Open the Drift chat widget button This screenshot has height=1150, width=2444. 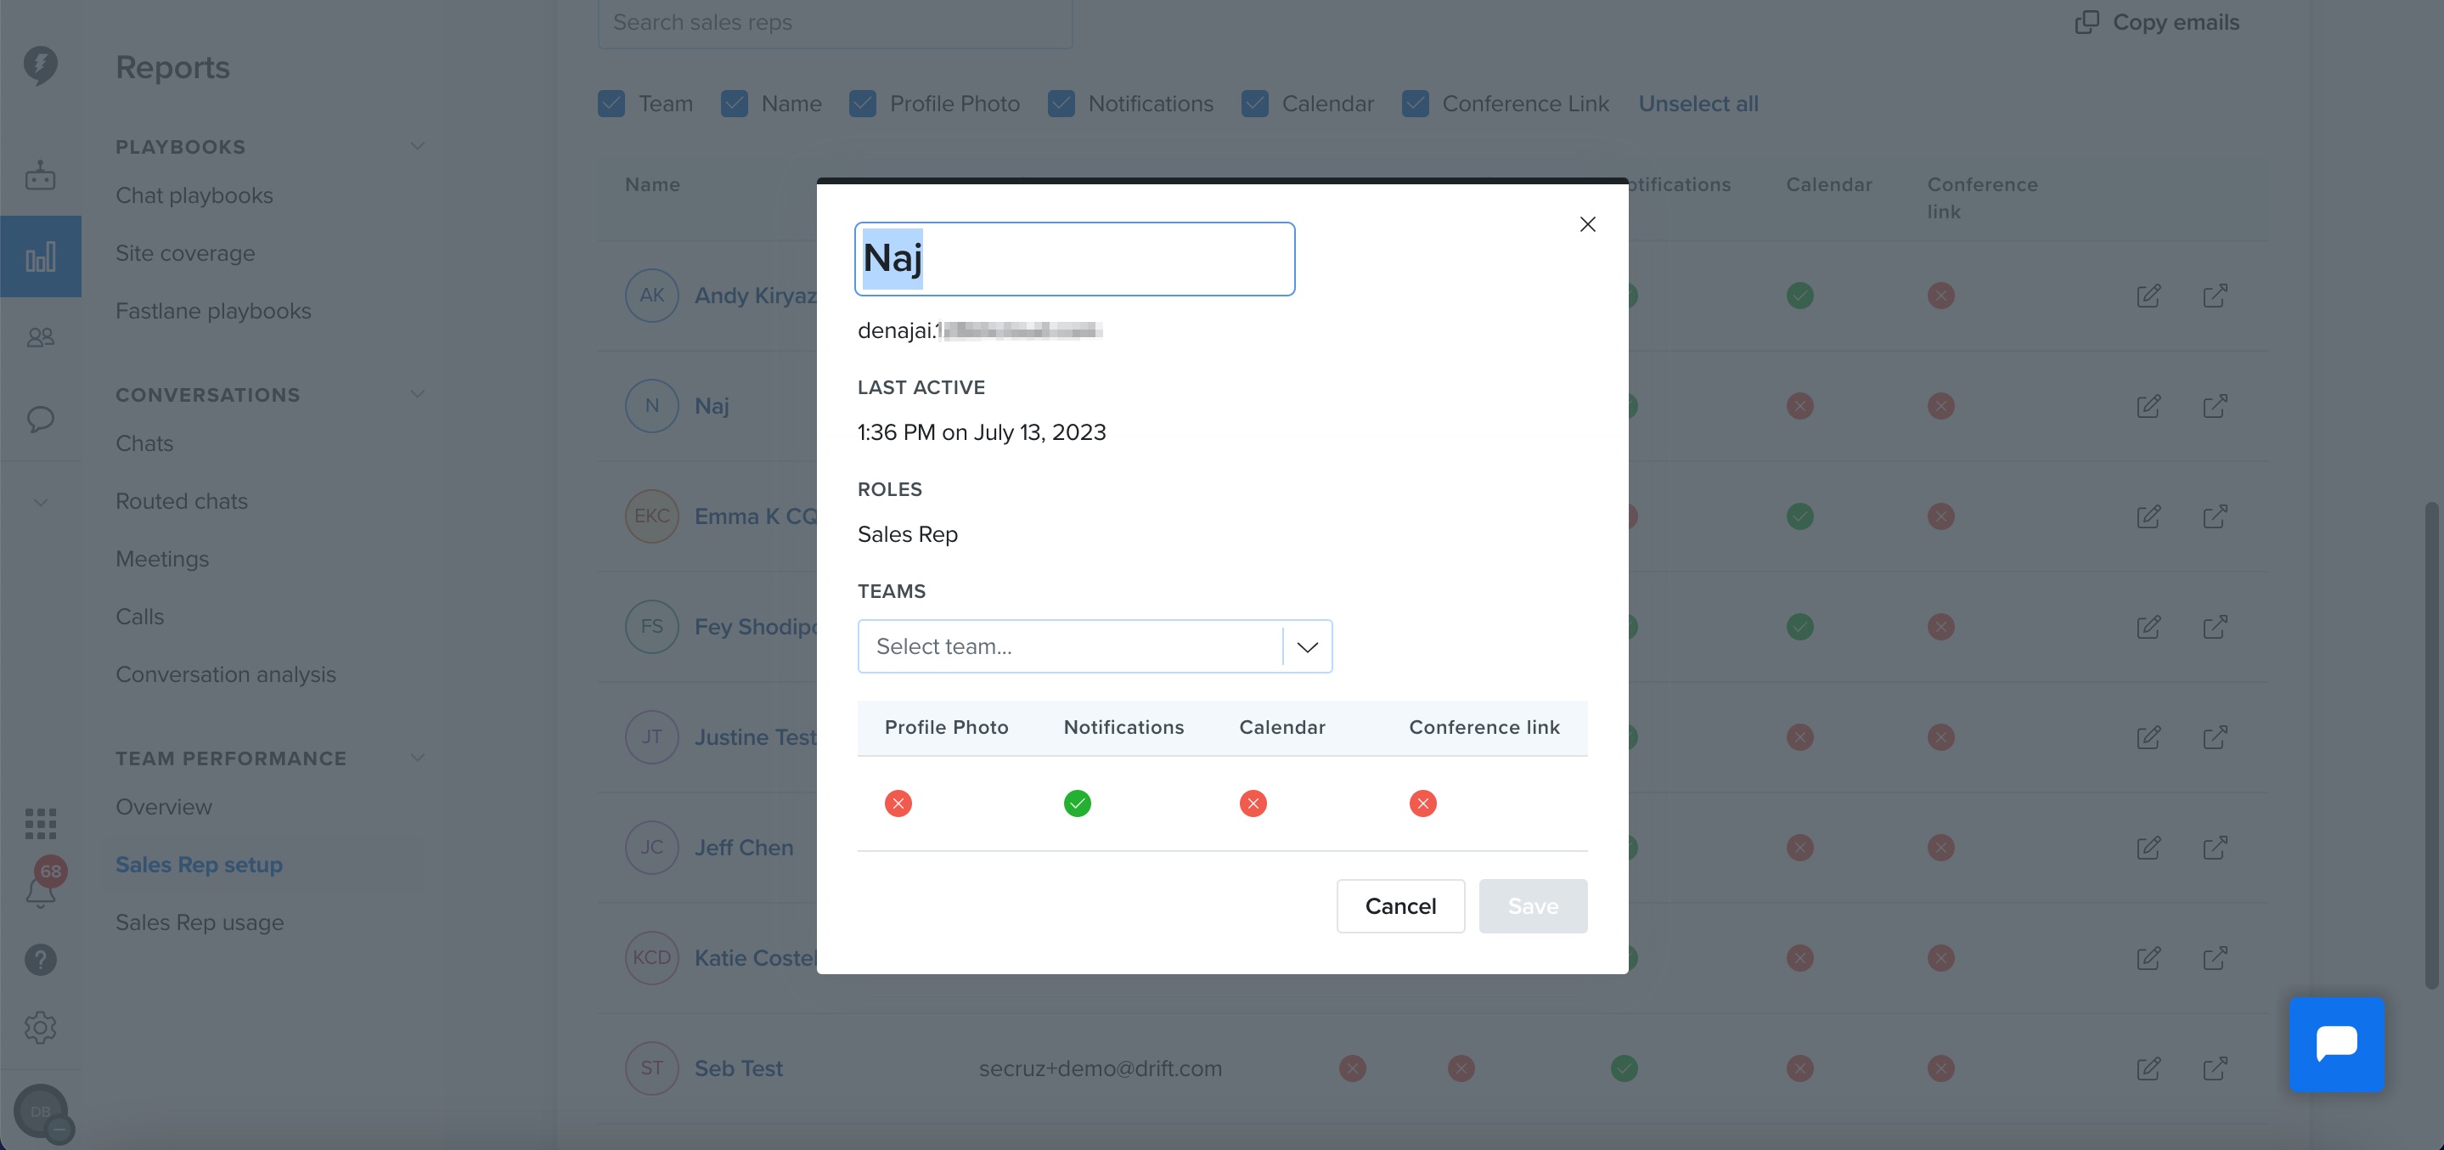pos(2336,1044)
